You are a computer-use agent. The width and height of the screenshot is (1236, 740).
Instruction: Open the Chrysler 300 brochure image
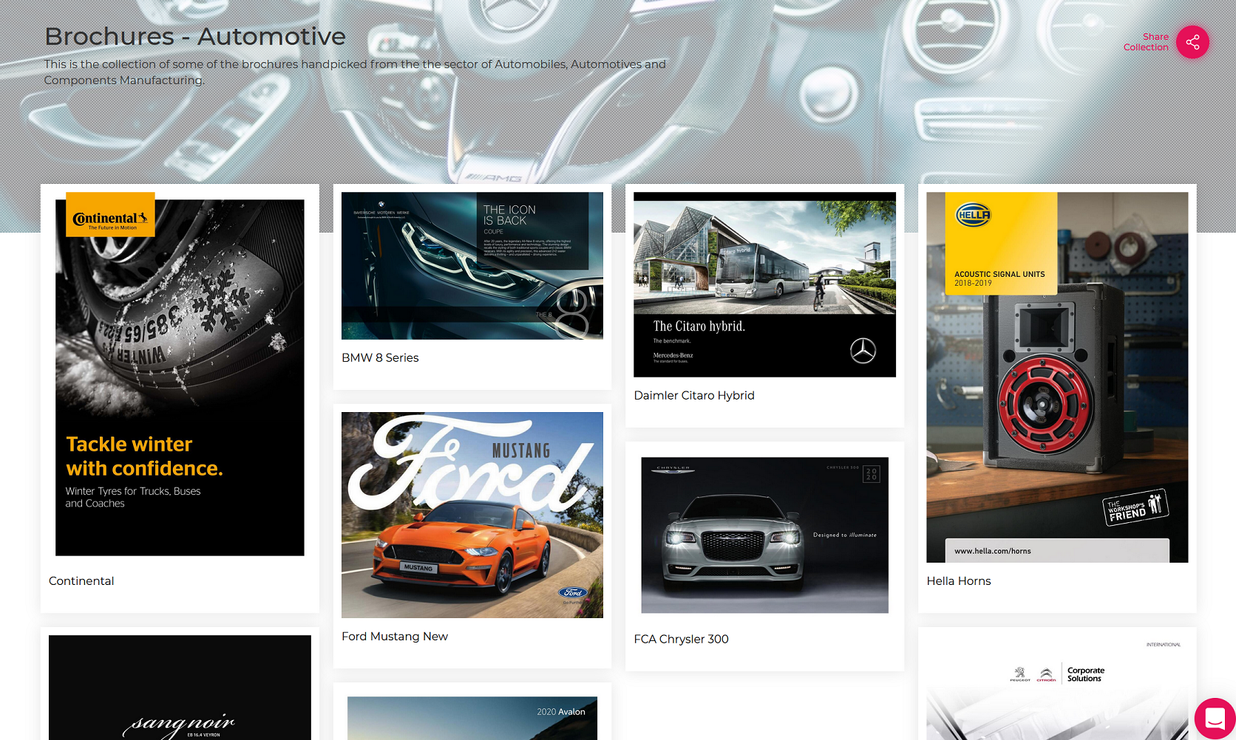coord(764,535)
